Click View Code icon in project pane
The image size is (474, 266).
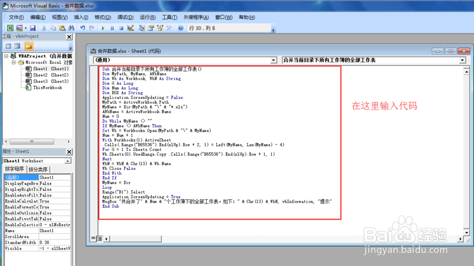8,46
